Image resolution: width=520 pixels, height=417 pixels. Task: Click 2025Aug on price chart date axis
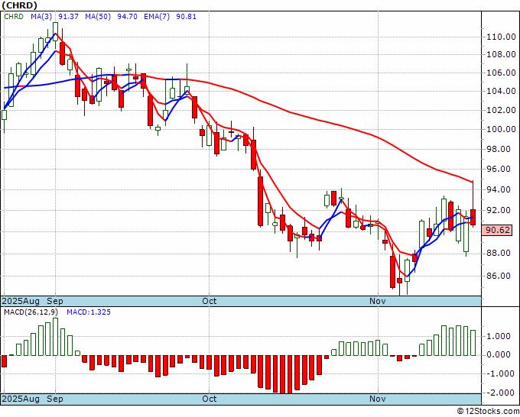pyautogui.click(x=21, y=301)
